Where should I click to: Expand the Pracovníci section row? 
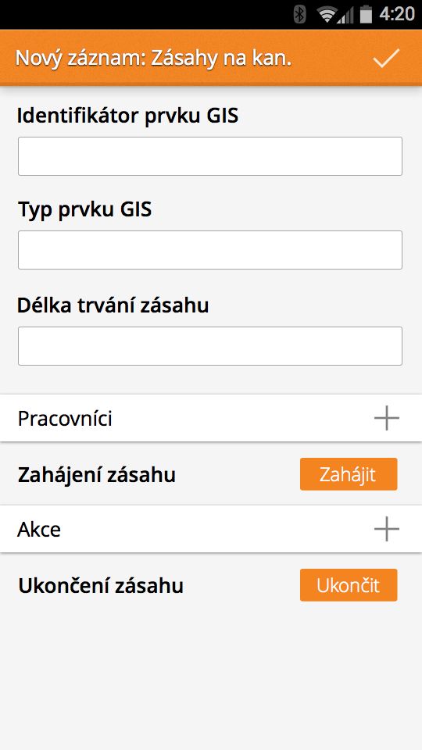[211, 419]
